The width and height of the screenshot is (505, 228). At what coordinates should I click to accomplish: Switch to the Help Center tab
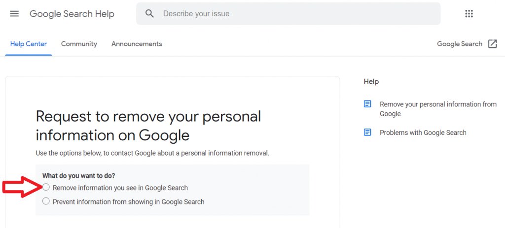coord(29,44)
